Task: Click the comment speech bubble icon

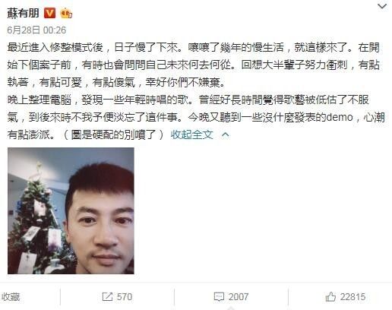Action: click(x=219, y=297)
